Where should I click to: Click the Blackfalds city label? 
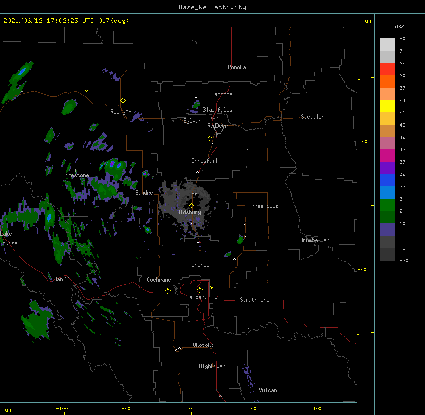(217, 110)
